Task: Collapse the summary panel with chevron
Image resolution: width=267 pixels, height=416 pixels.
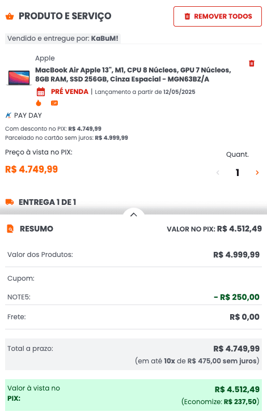Action: pos(134,215)
